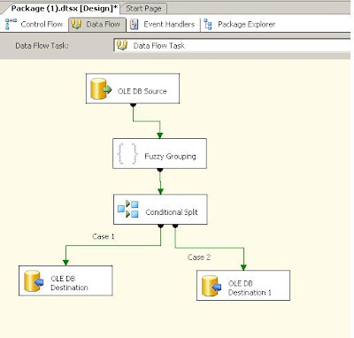The image size is (354, 338).
Task: Open the Data Flow Task dropdown
Action: coord(232,45)
